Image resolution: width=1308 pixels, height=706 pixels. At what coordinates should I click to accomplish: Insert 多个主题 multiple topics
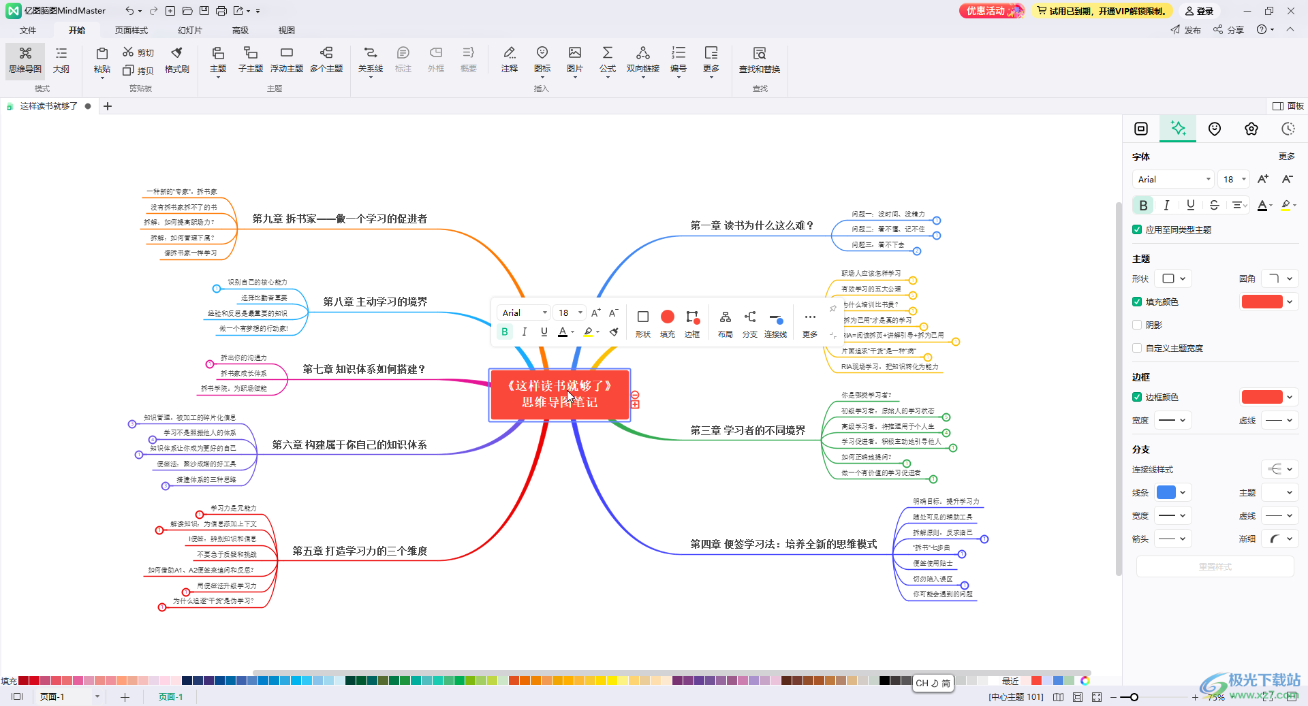326,60
